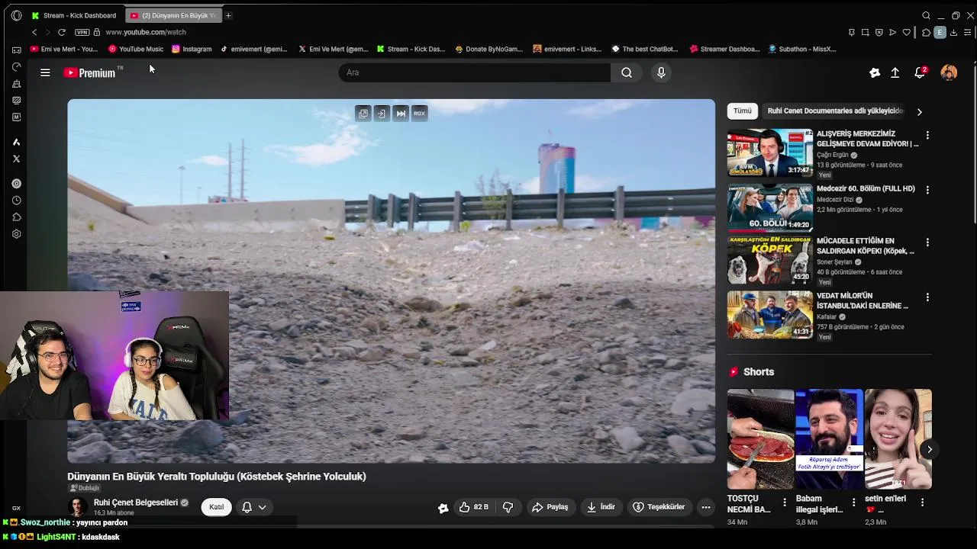Open Opera extensions cube in toolbar
977x549 pixels.
(926, 32)
